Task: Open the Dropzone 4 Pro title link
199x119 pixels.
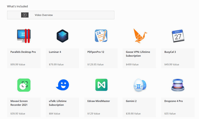Action: 173,101
